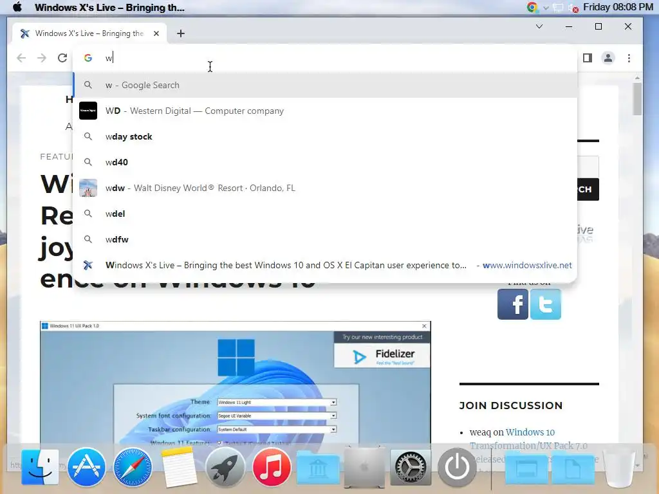Click the network display tray icon

pos(558,8)
